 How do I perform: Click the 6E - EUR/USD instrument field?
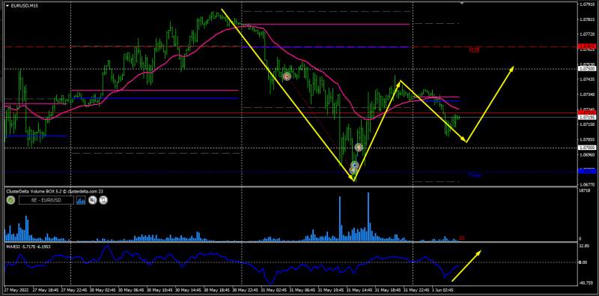46,200
